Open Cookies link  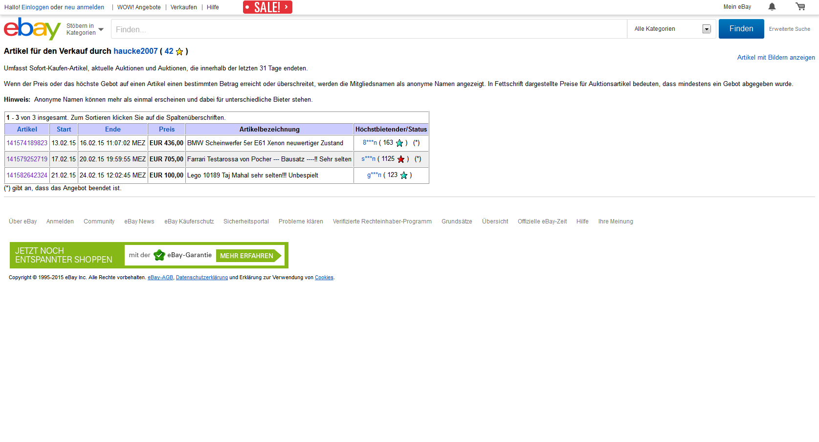point(324,278)
